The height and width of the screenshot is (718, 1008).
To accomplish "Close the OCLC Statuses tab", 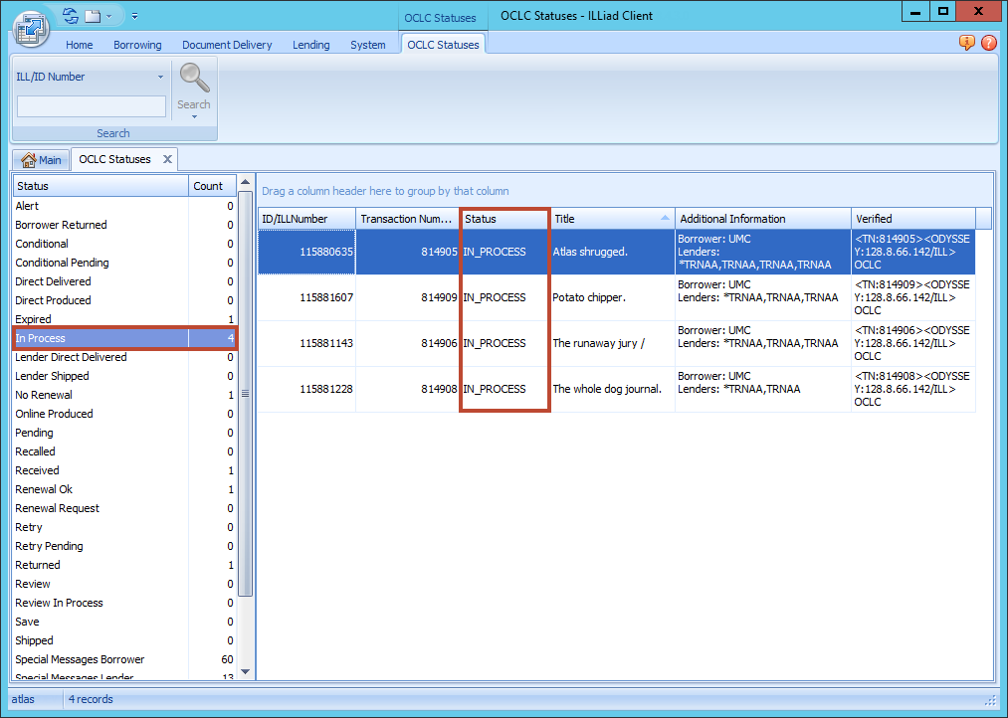I will [x=168, y=158].
